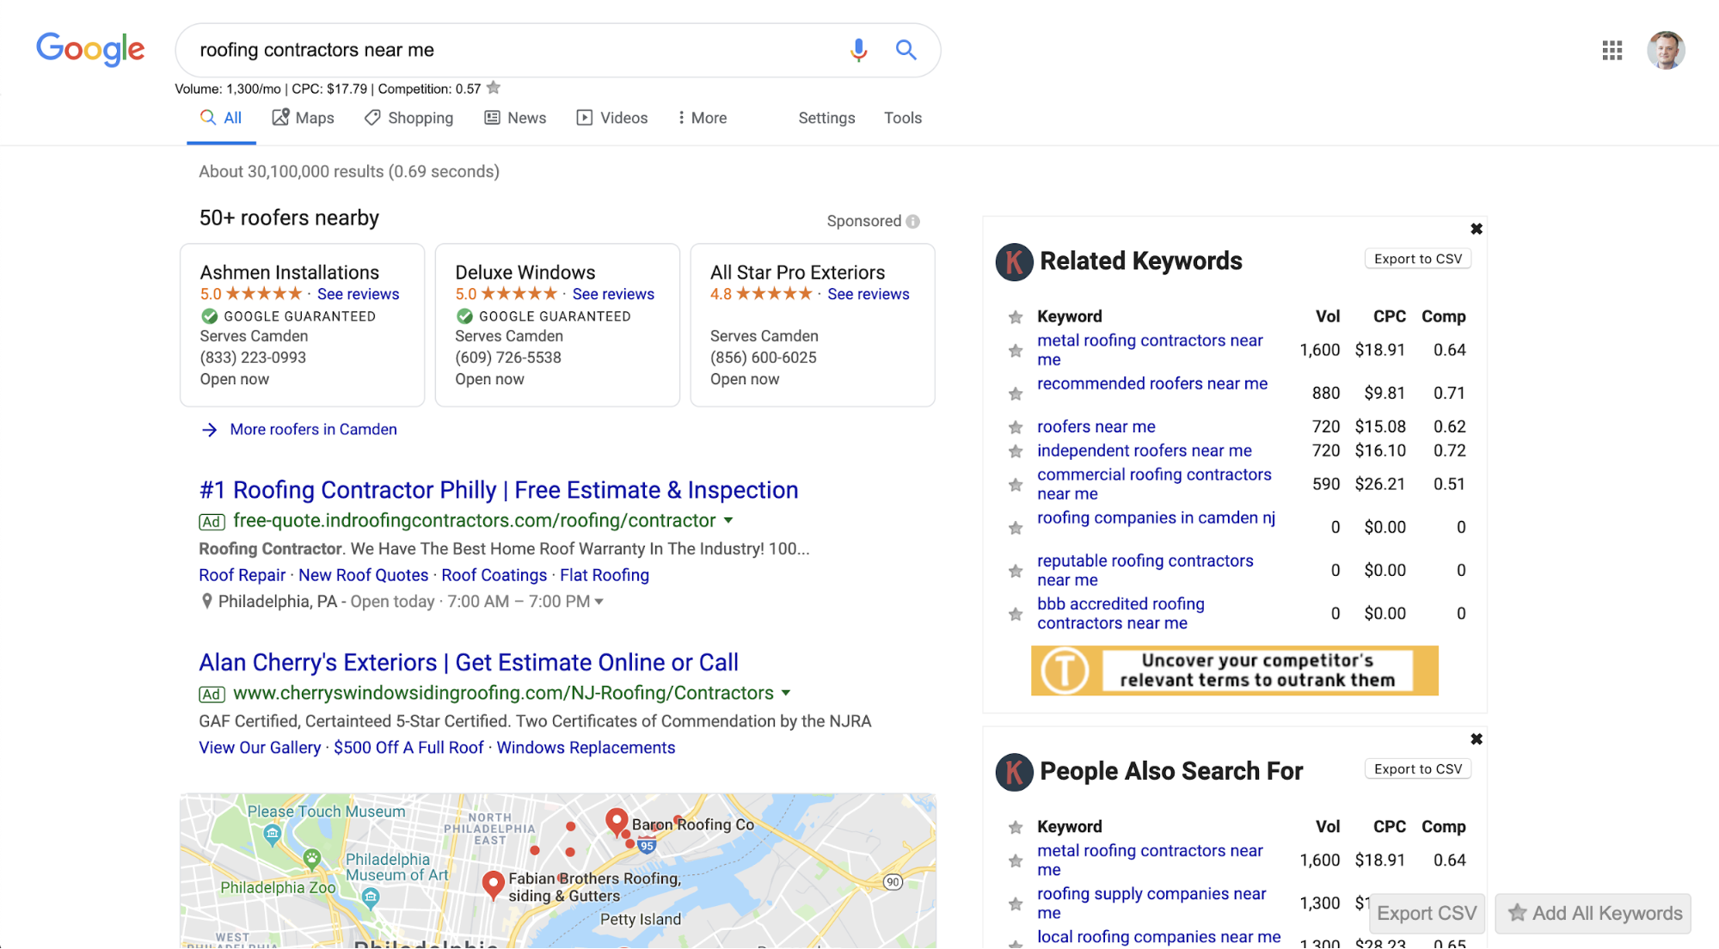Viewport: 1719px width, 949px height.
Task: Click the star in Related Keywords header row
Action: (x=1015, y=317)
